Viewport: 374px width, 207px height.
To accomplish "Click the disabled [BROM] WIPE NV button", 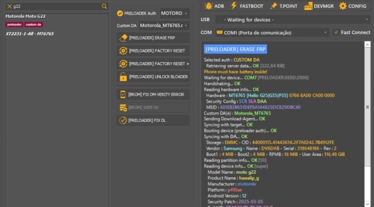I will (x=154, y=107).
